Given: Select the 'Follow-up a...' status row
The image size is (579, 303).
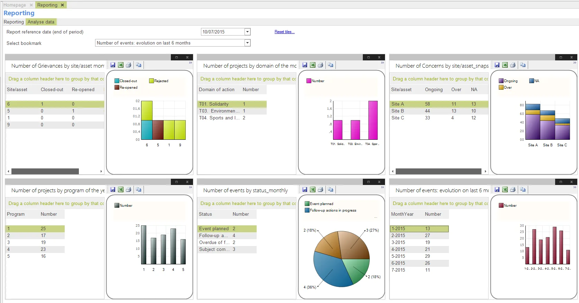Looking at the screenshot, I should coord(227,235).
